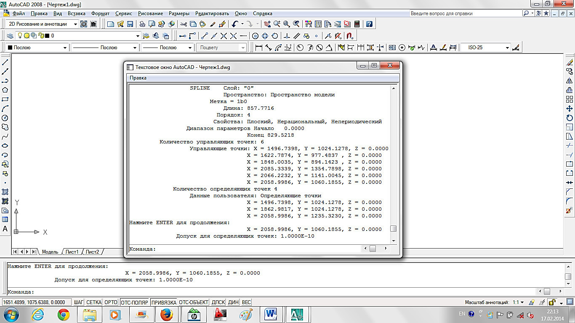Select the Snap to Center icon
Image resolution: width=575 pixels, height=323 pixels.
pos(255,36)
